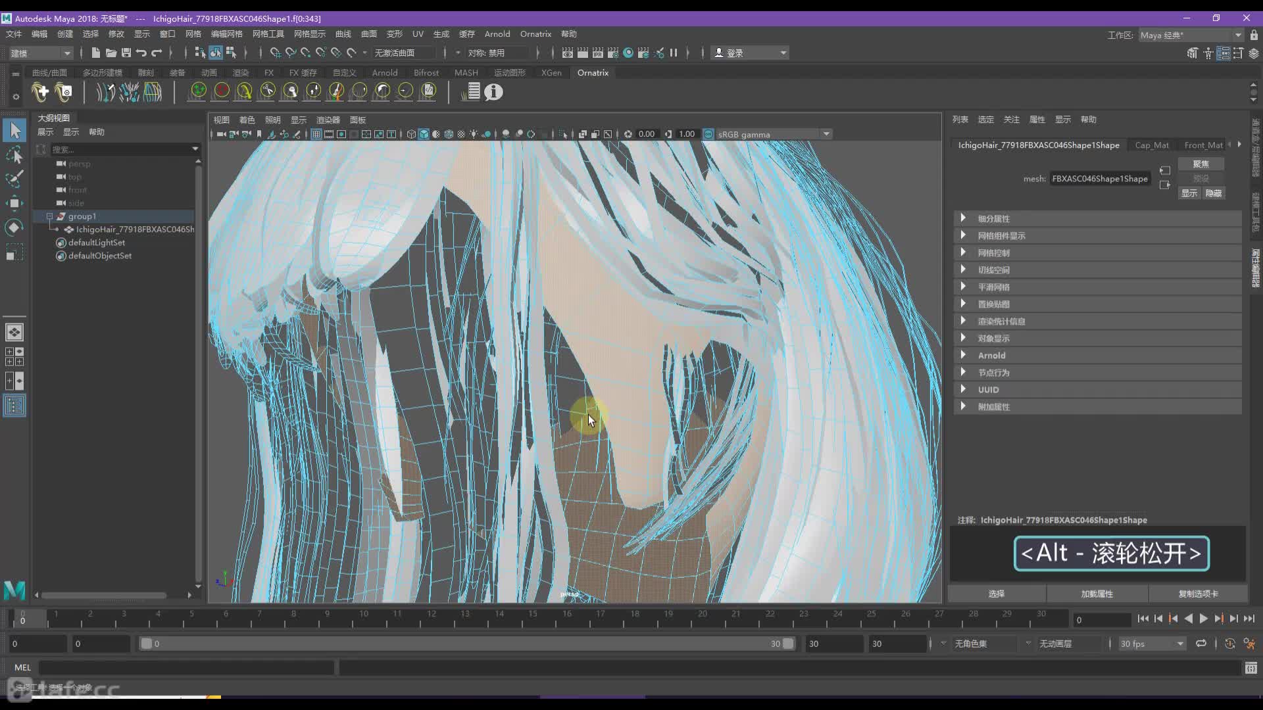Open the 网格工具 menu
Image resolution: width=1263 pixels, height=710 pixels.
click(x=268, y=34)
